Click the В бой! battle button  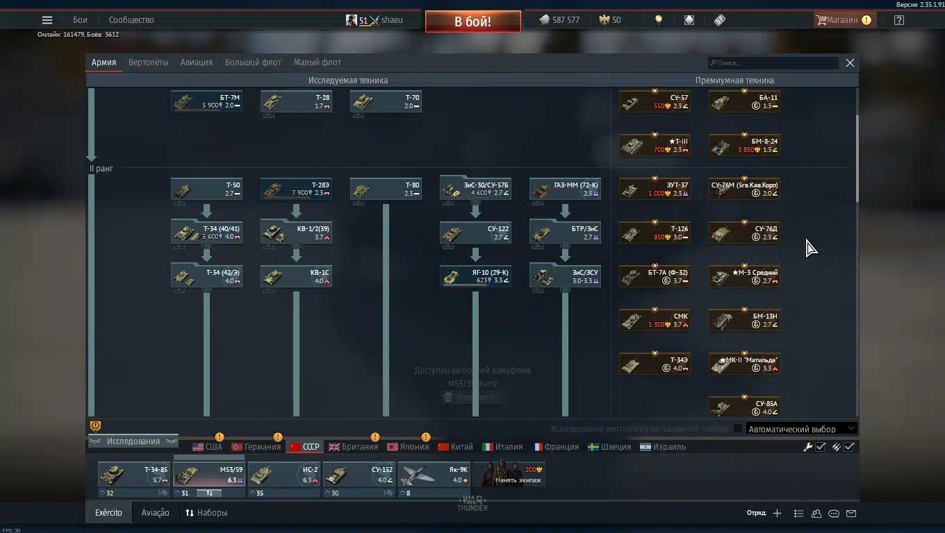[x=472, y=22]
